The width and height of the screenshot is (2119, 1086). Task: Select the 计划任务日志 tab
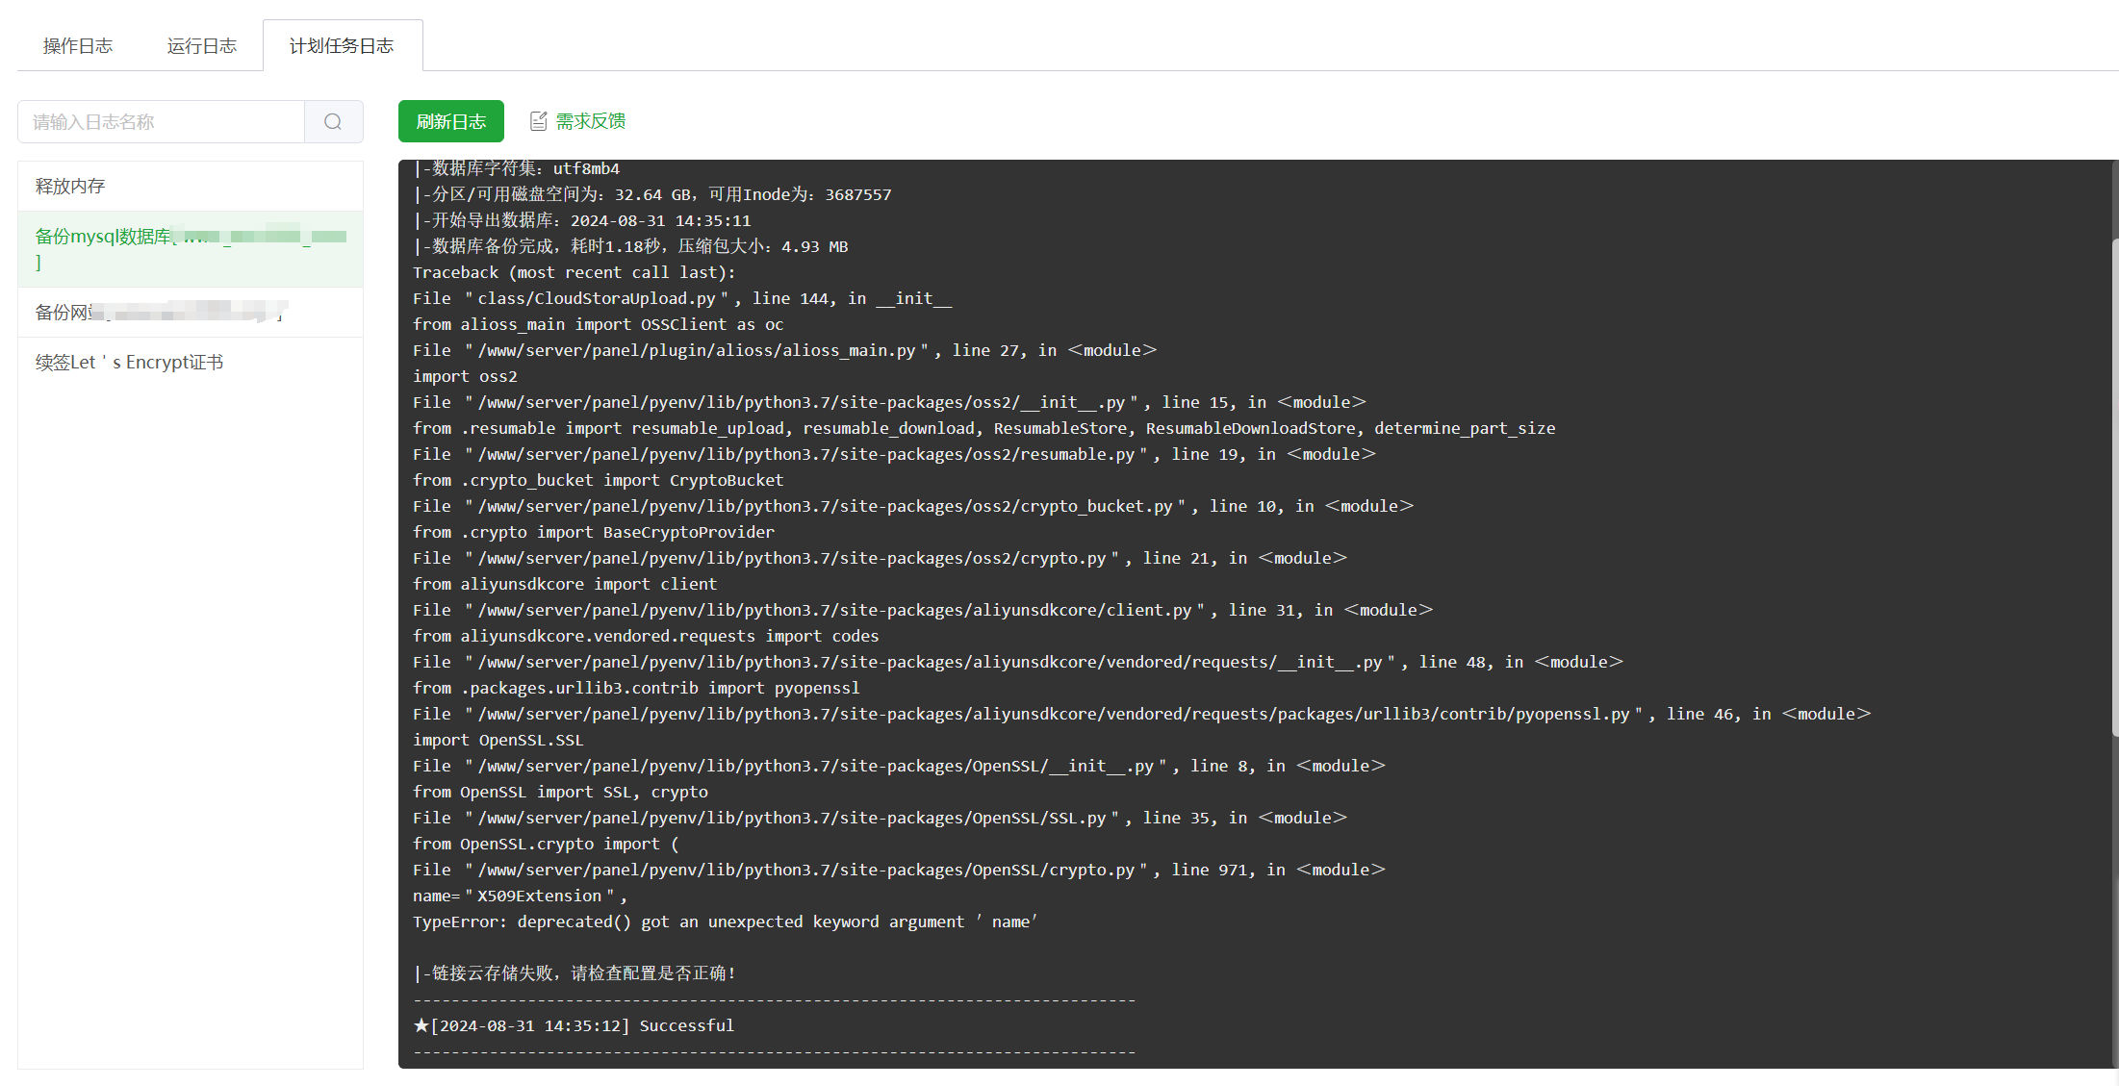(x=342, y=46)
